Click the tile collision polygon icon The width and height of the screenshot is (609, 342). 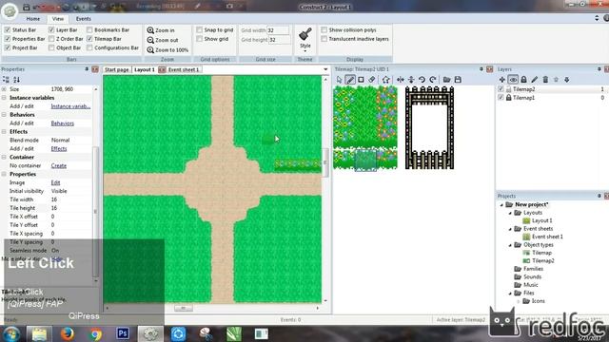pos(385,80)
